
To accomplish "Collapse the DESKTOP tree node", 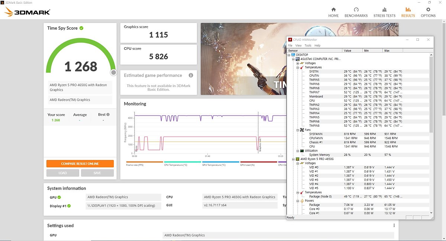I will pos(290,55).
